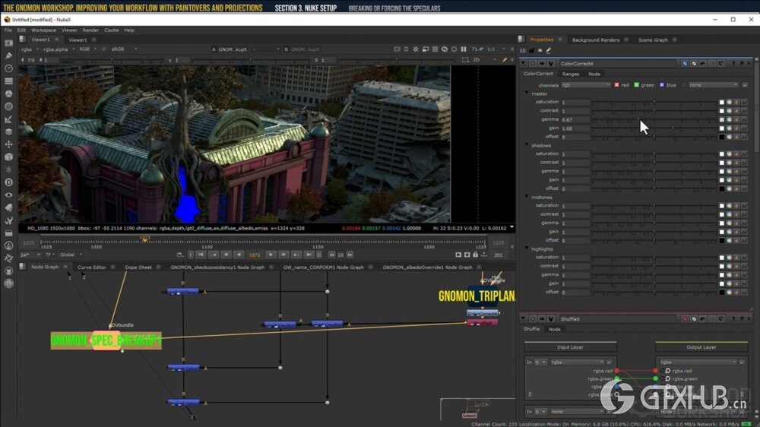
Task: Open the MetaData nodes tag icon
Action: pos(8,207)
